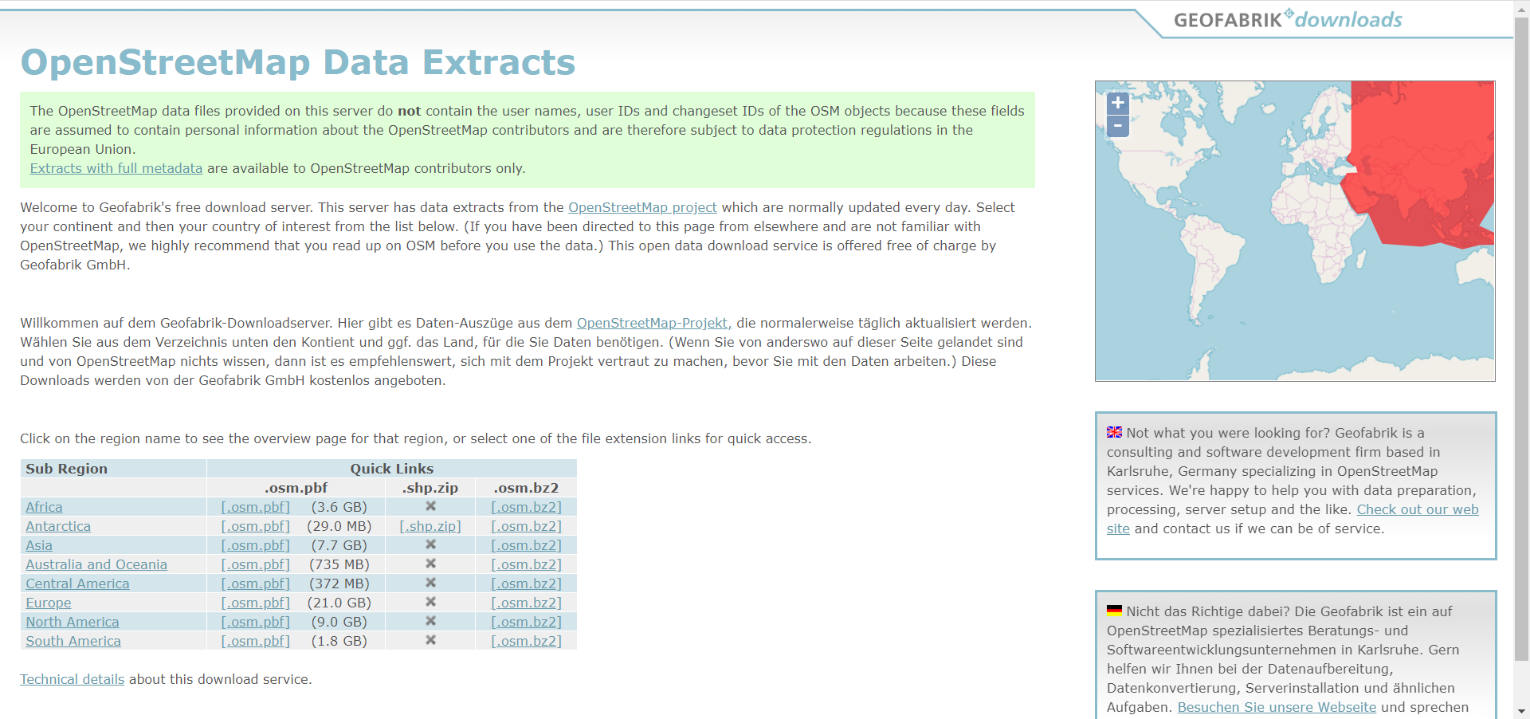Image resolution: width=1530 pixels, height=719 pixels.
Task: Open Extracts with full metadata link
Action: pyautogui.click(x=116, y=168)
